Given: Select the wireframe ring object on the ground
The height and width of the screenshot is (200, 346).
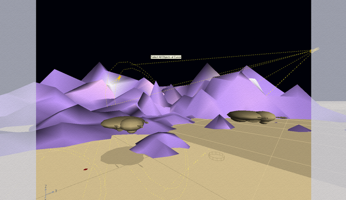Looking at the screenshot, I should pyautogui.click(x=216, y=156).
